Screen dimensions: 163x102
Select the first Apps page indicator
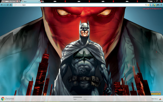click(x=77, y=98)
